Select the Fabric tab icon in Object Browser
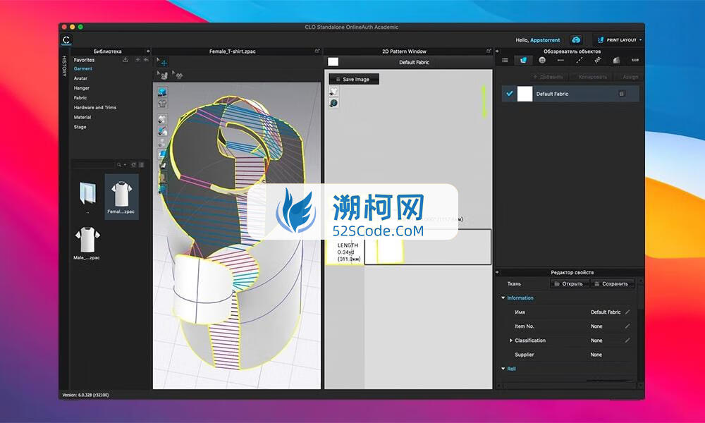705x423 pixels. pyautogui.click(x=523, y=60)
